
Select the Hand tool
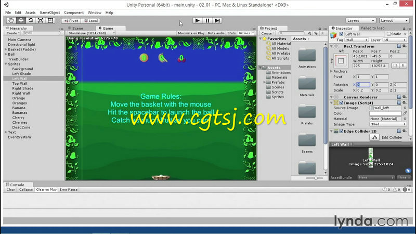[11, 20]
